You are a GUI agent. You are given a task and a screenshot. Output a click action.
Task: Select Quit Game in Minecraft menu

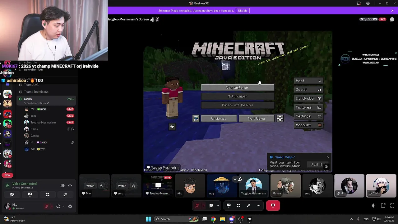click(257, 119)
